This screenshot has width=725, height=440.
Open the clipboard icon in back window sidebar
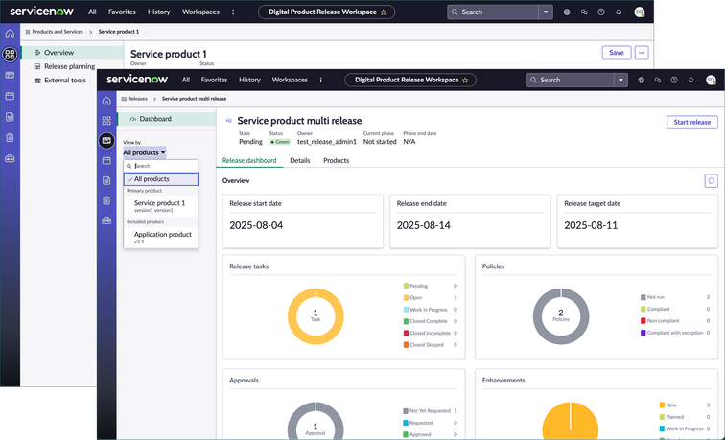pos(10,138)
